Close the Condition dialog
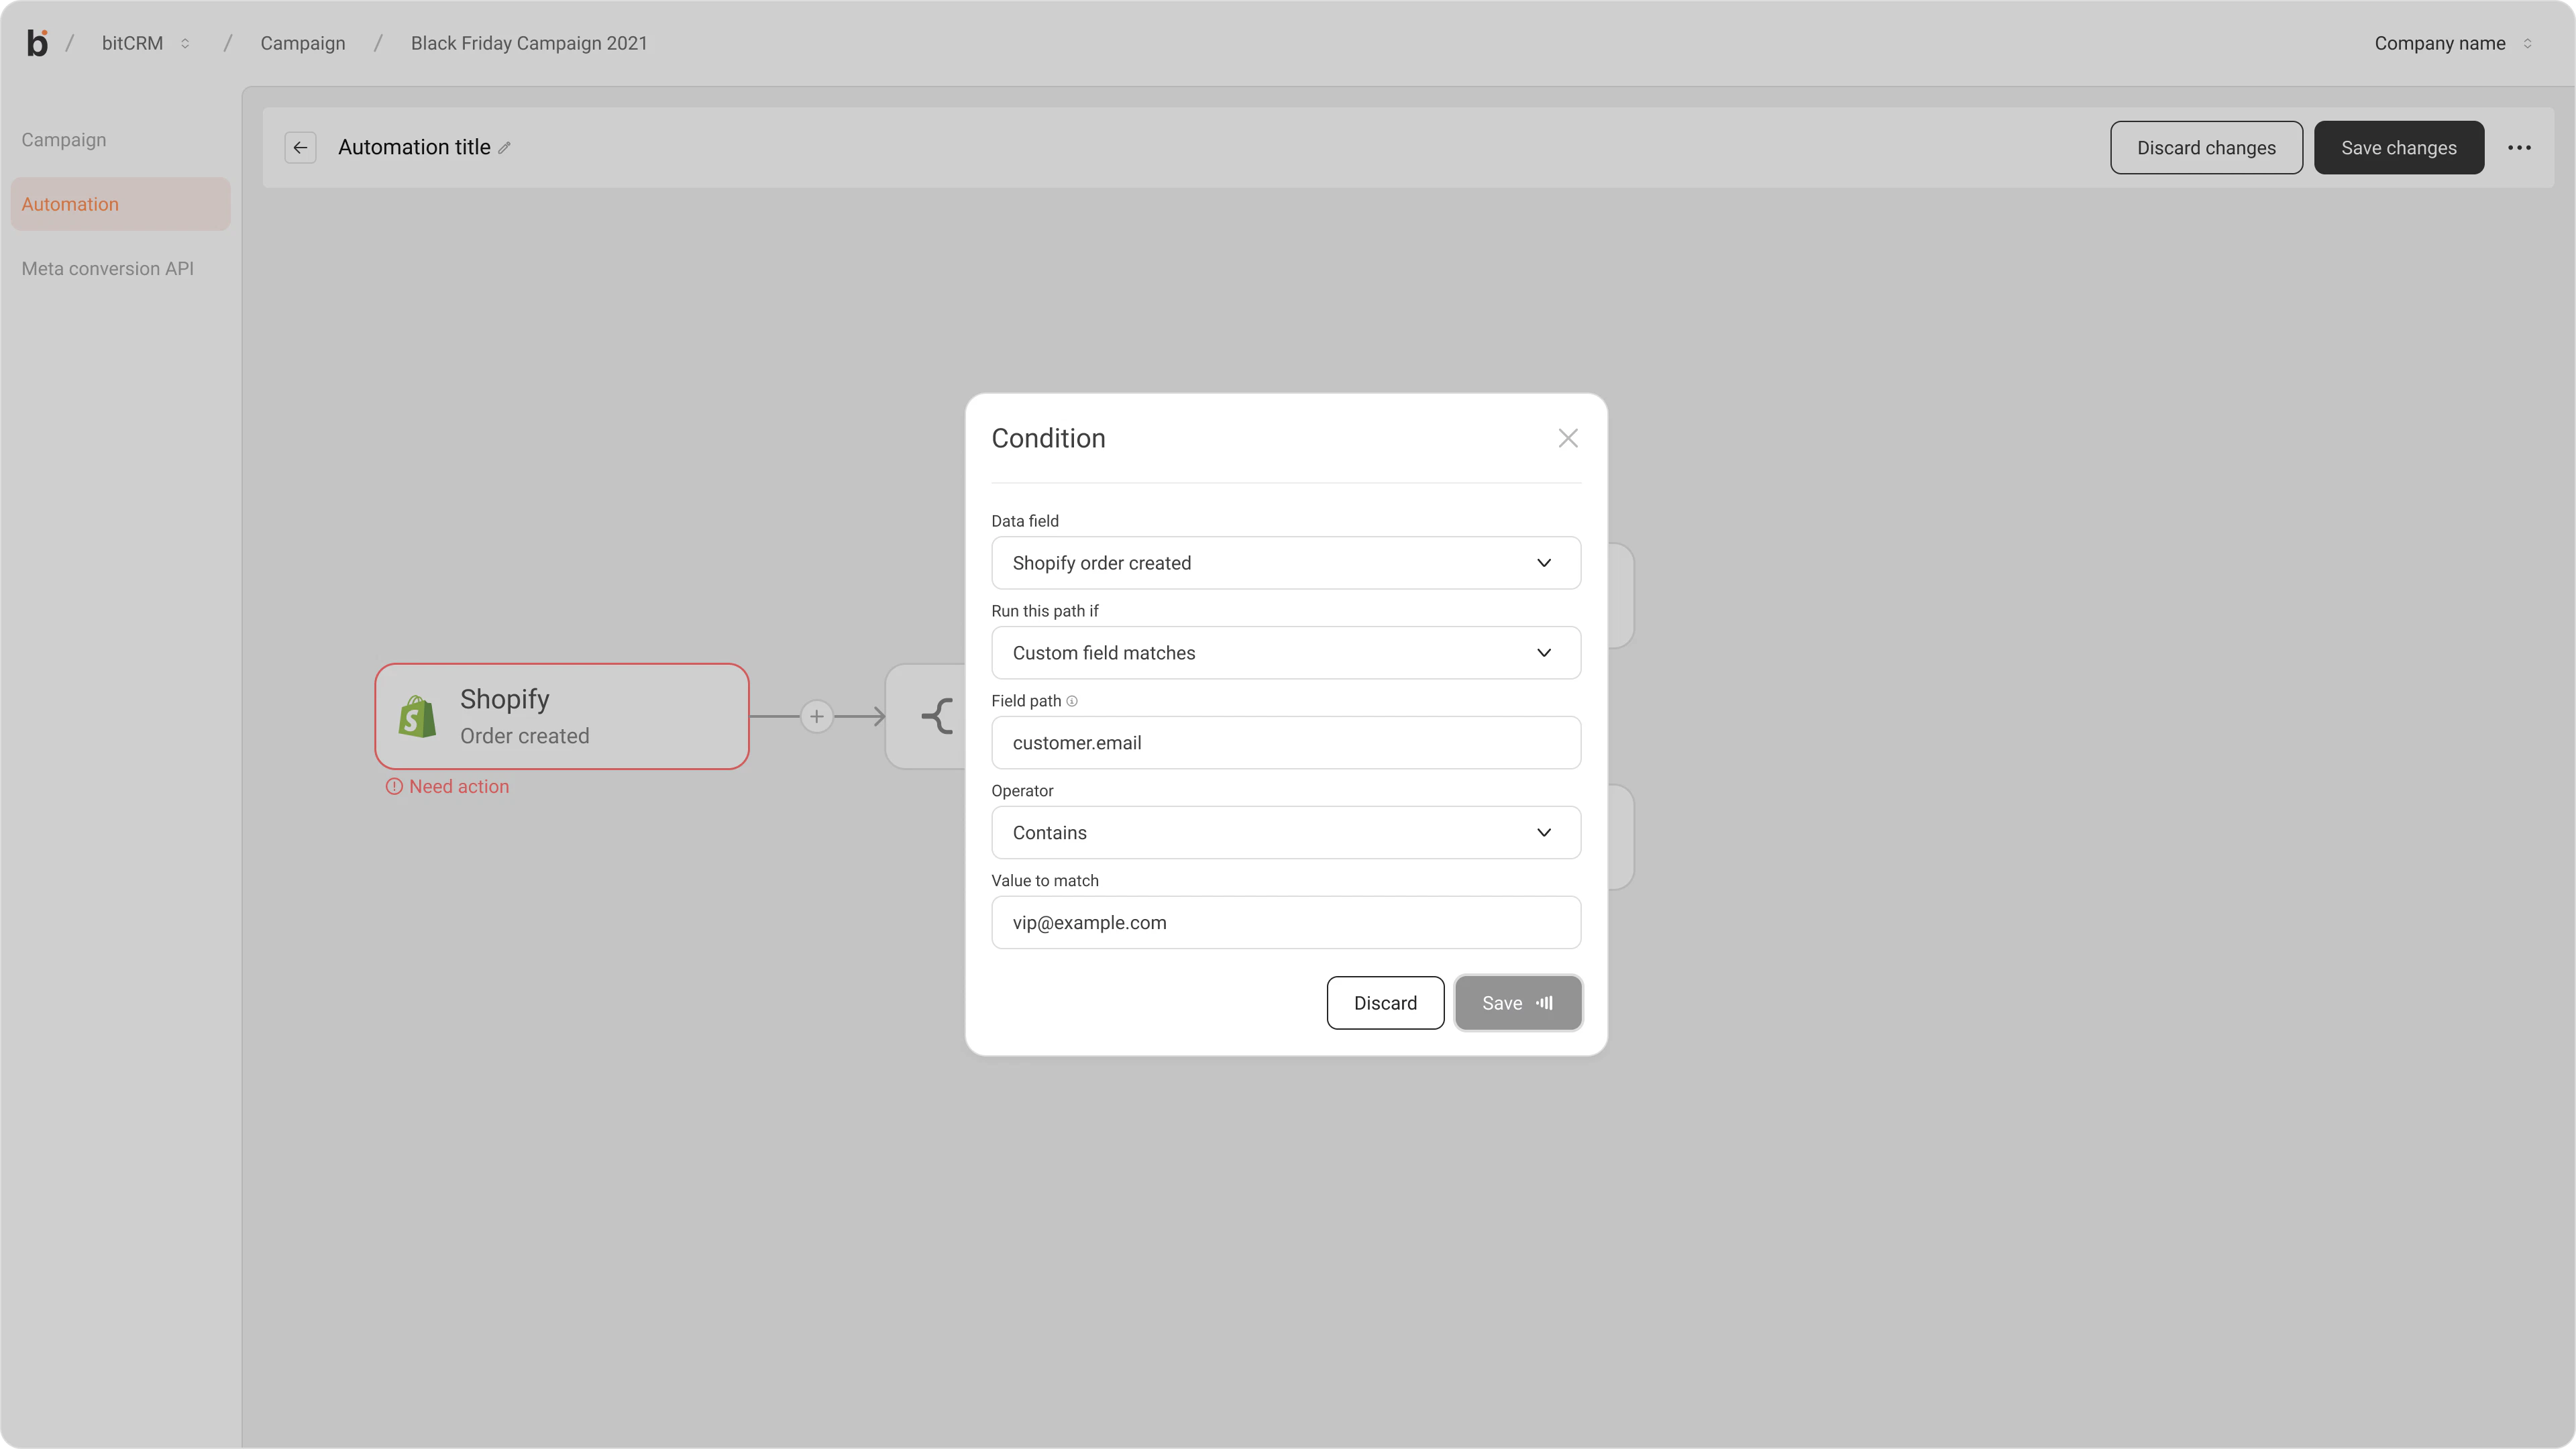The width and height of the screenshot is (2576, 1449). click(x=1568, y=438)
